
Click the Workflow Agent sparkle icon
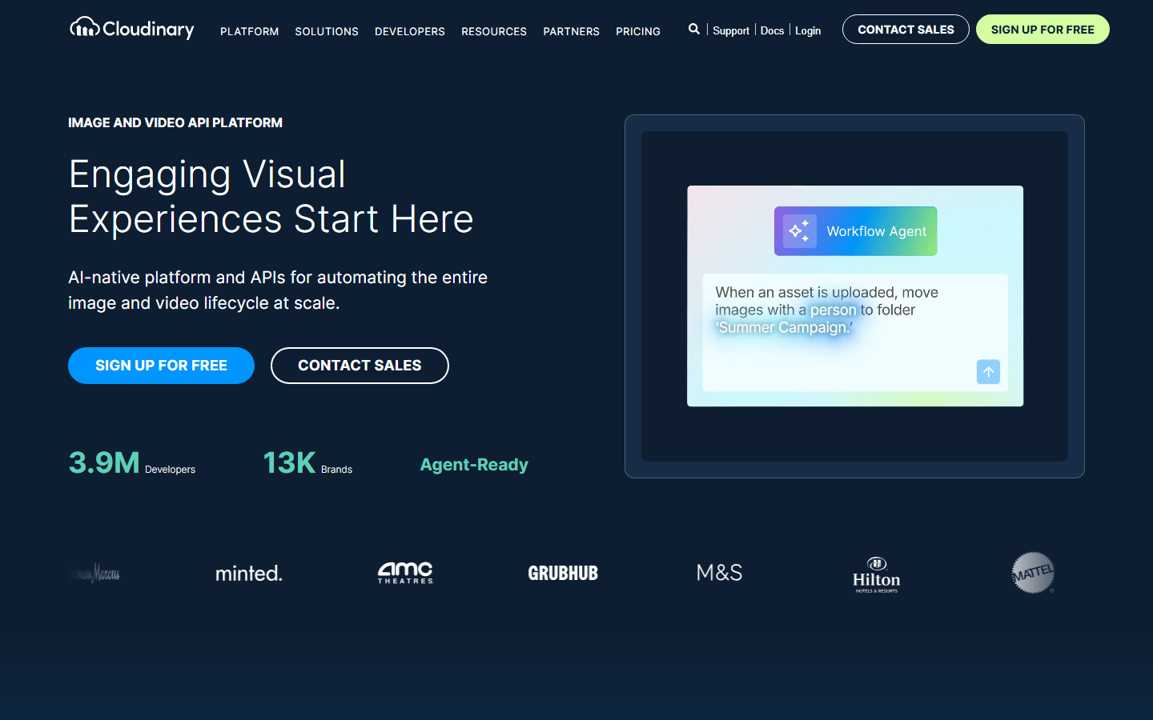799,231
